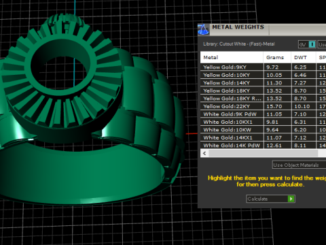Select the White Gold:14KX1 row
The image size is (326, 245).
pyautogui.click(x=263, y=137)
